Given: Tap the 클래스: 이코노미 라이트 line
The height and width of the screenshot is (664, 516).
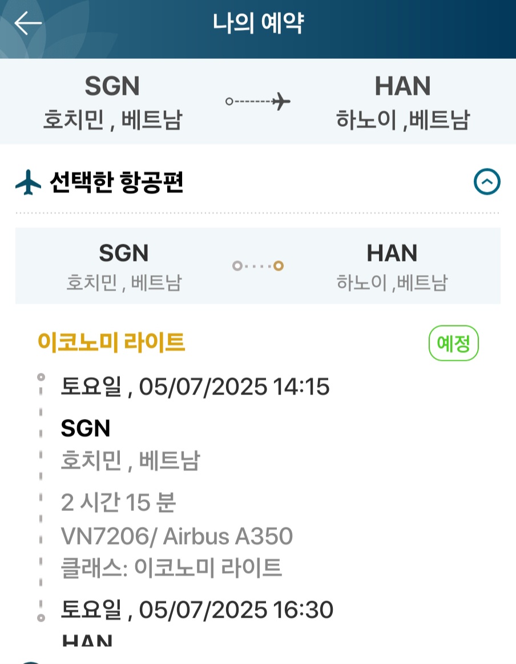Looking at the screenshot, I should click(x=171, y=568).
